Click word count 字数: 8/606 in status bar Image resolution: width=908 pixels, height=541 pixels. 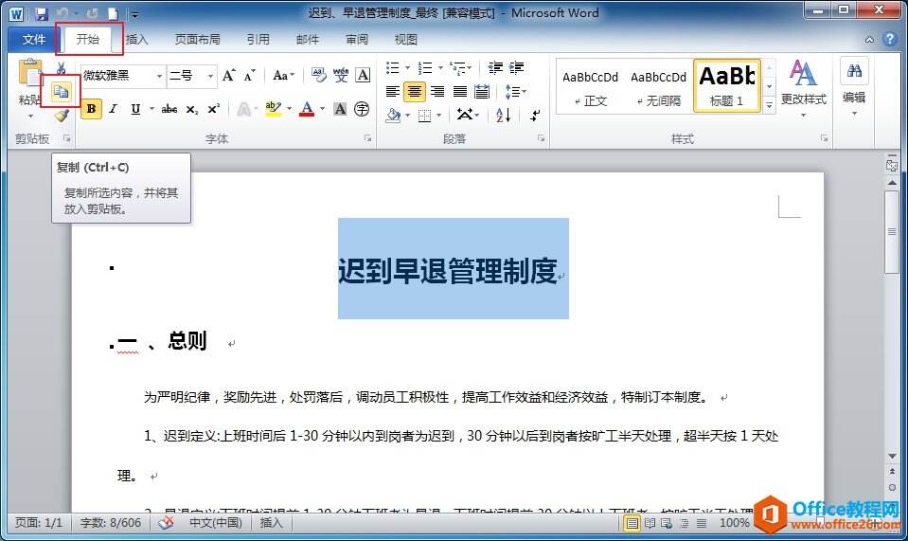111,522
